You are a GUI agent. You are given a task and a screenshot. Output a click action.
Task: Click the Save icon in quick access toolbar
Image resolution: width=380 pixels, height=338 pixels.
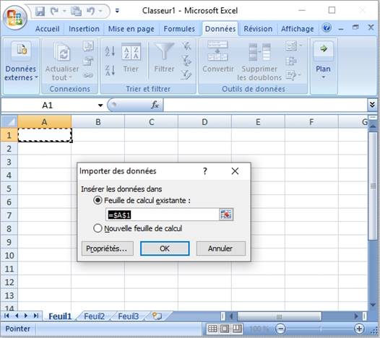tap(40, 11)
